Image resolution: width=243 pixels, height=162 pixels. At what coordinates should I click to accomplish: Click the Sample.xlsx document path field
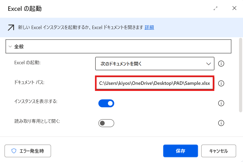coord(154,83)
